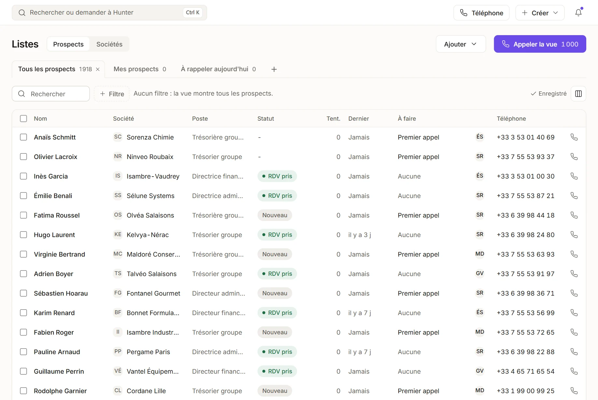Open the Téléphone button in top bar
This screenshot has width=598, height=400.
click(481, 13)
